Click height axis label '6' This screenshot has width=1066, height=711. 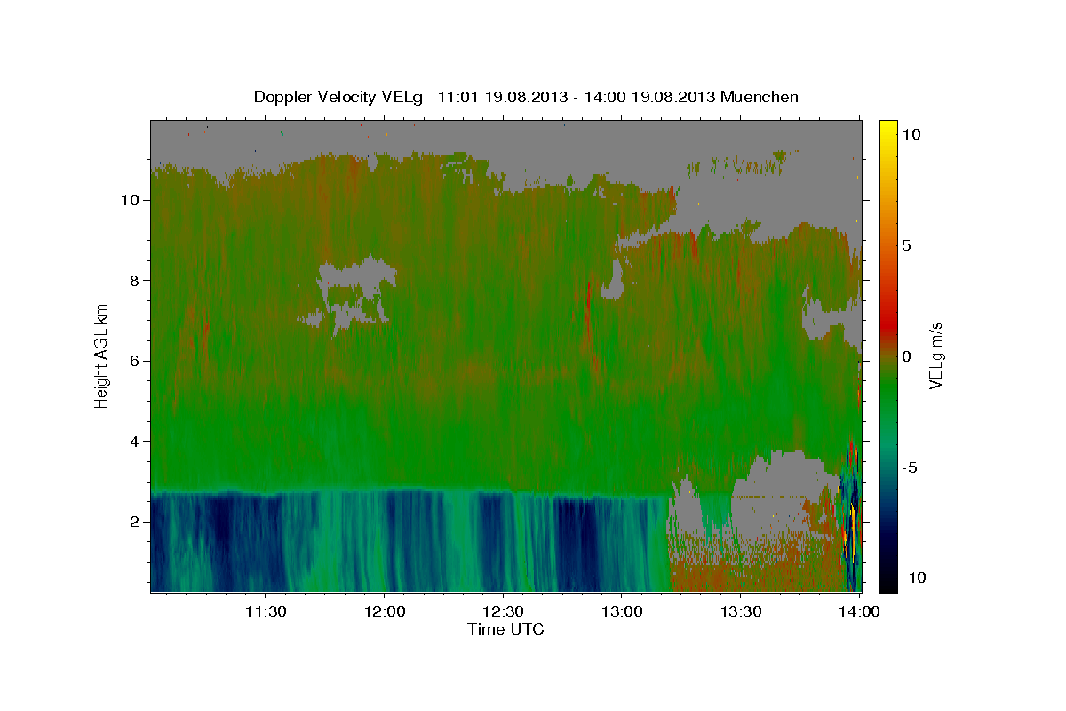[133, 361]
